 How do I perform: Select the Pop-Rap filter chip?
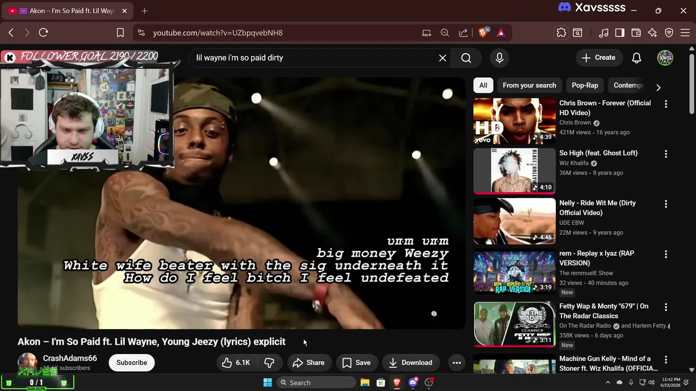585,85
